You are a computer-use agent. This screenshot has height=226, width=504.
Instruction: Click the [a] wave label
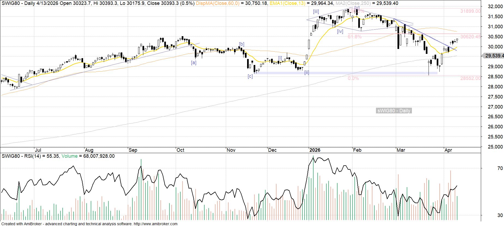point(193,62)
